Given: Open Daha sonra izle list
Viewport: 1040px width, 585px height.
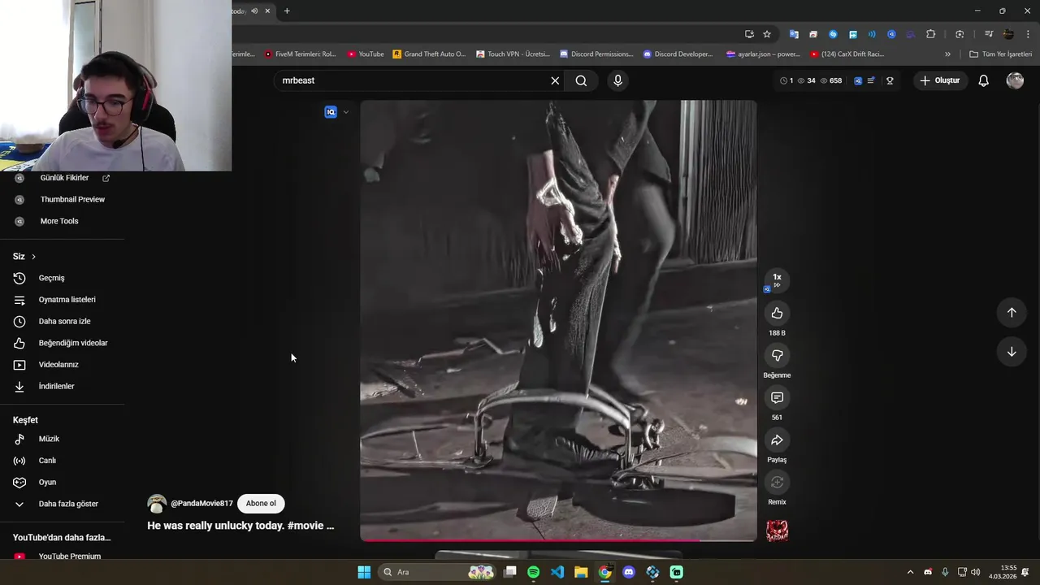Looking at the screenshot, I should point(64,321).
